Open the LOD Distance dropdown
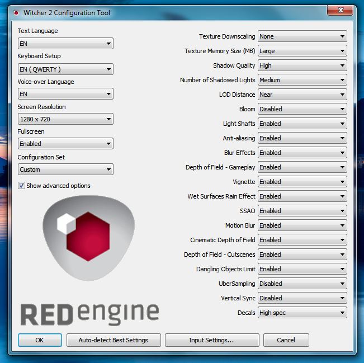 (x=302, y=95)
